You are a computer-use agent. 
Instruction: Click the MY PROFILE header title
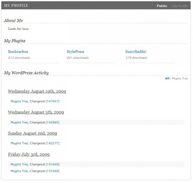(x=16, y=5)
